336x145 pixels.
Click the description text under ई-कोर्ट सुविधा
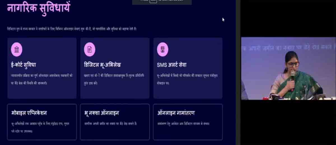(x=42, y=79)
